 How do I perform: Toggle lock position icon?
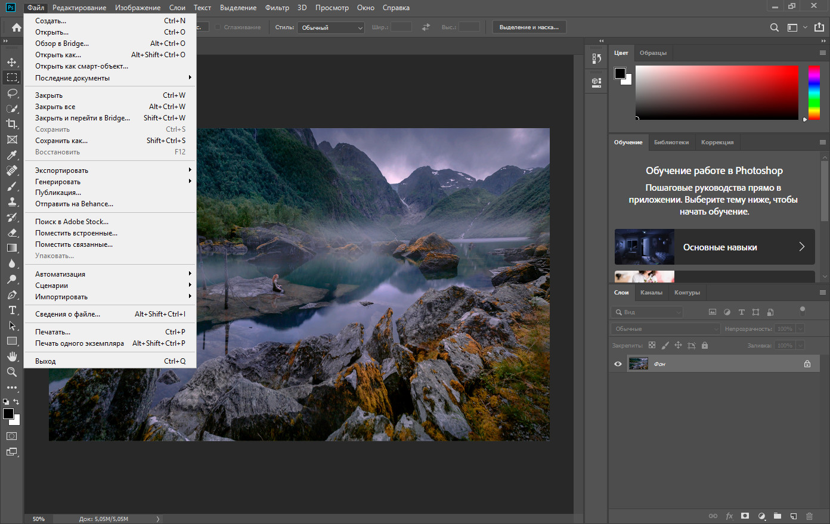[678, 345]
